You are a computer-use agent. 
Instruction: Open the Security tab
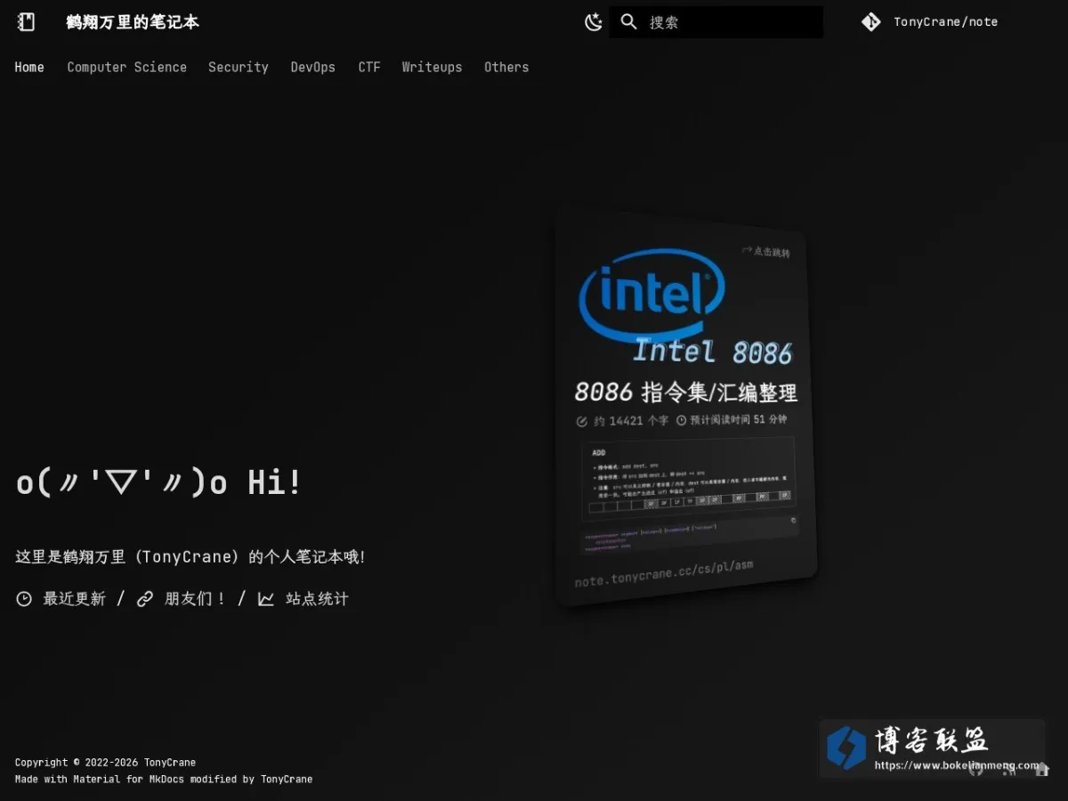[239, 67]
